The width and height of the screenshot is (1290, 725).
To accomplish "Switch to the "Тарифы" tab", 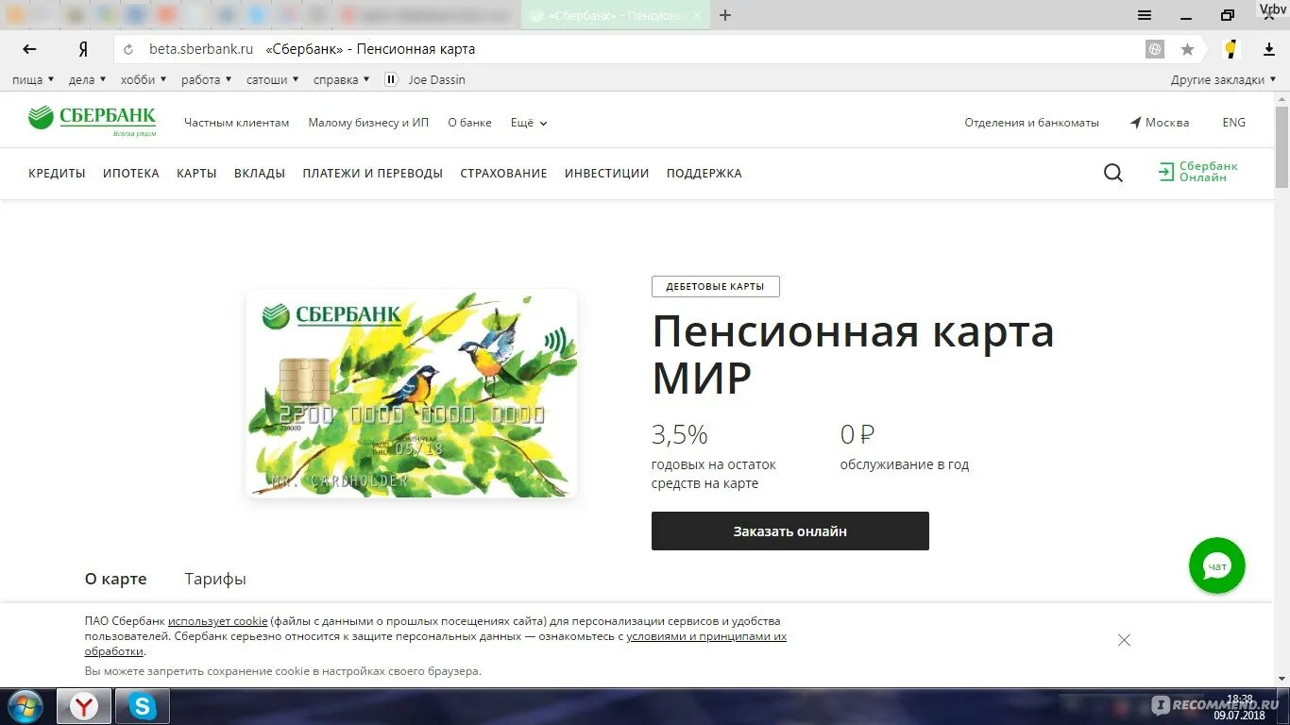I will pyautogui.click(x=215, y=579).
